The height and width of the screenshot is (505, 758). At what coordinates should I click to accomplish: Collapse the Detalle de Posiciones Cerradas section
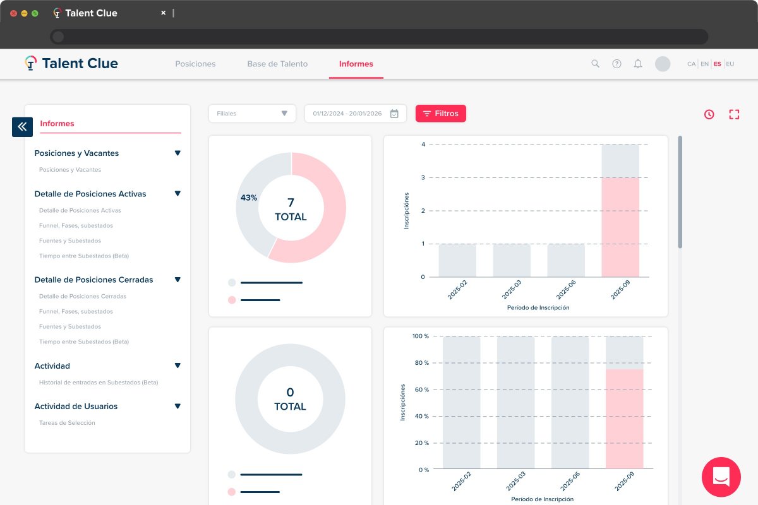point(177,280)
